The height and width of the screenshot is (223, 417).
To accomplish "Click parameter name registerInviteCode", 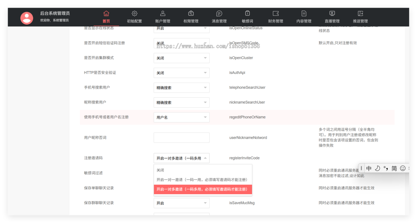I will point(244,158).
